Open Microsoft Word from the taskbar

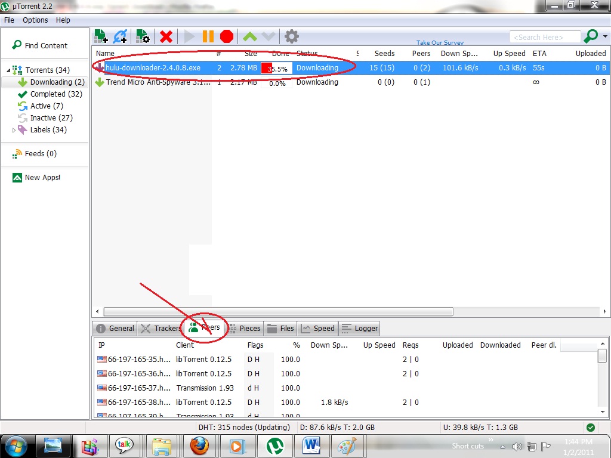coord(311,446)
